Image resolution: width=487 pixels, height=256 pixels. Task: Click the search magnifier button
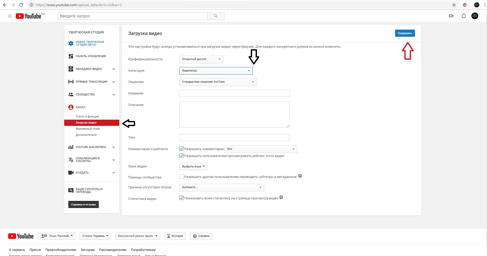(x=216, y=16)
